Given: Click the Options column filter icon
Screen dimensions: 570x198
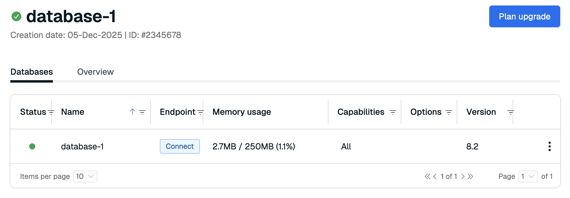Looking at the screenshot, I should click(448, 112).
